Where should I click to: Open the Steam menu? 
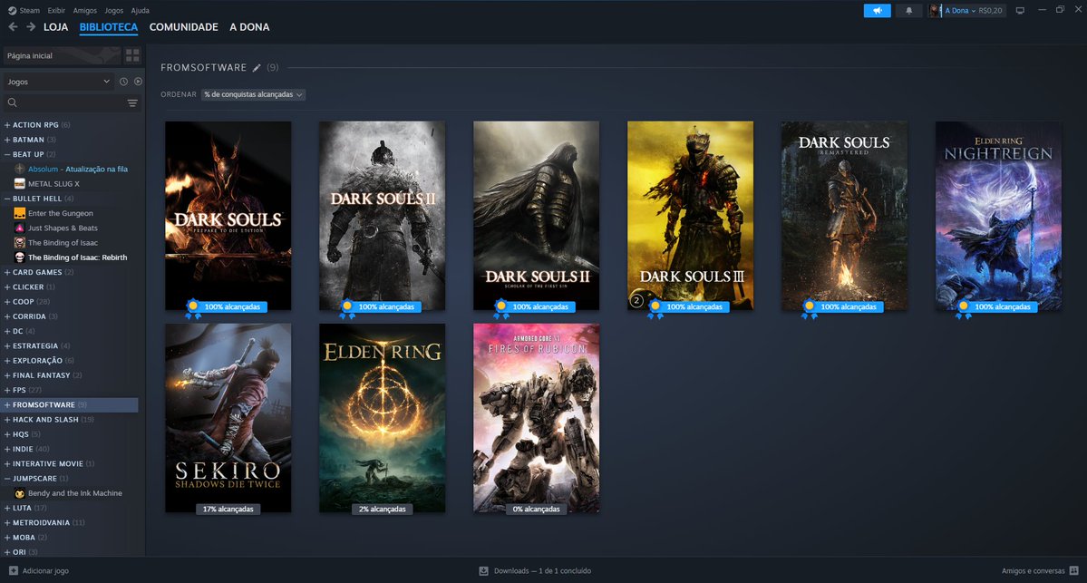coord(29,10)
